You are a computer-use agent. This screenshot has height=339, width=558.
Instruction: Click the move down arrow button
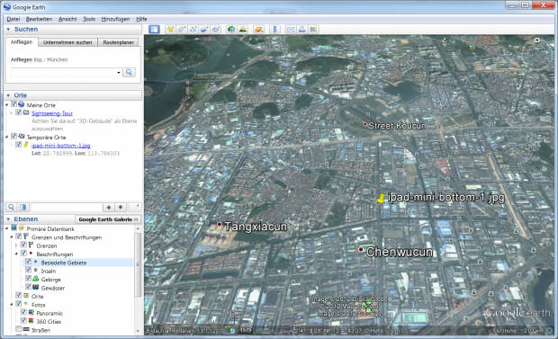(121, 207)
